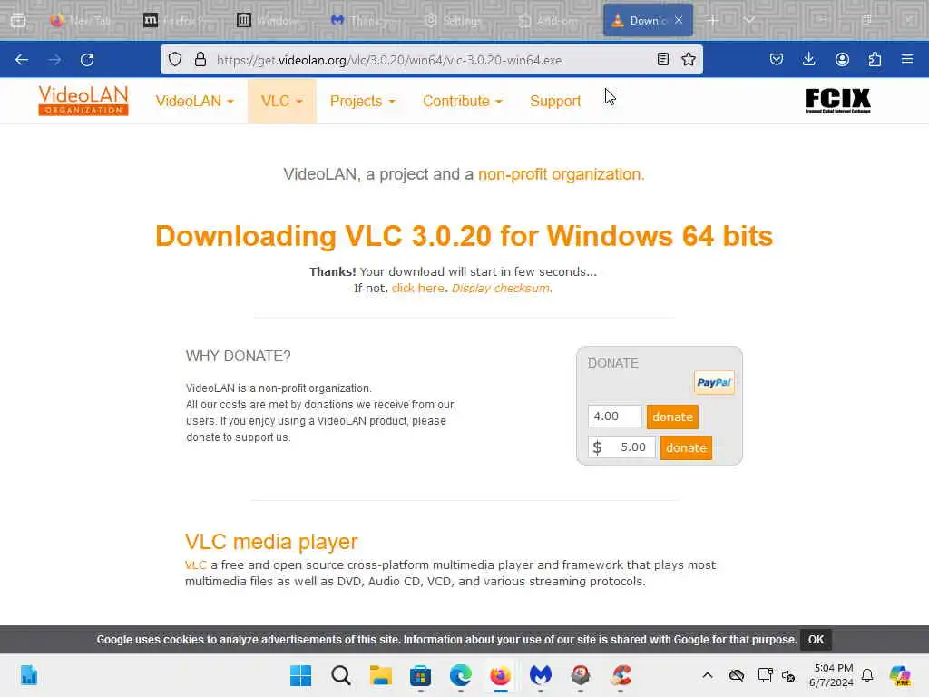929x697 pixels.
Task: Click the PayPal logo badge
Action: (x=714, y=383)
